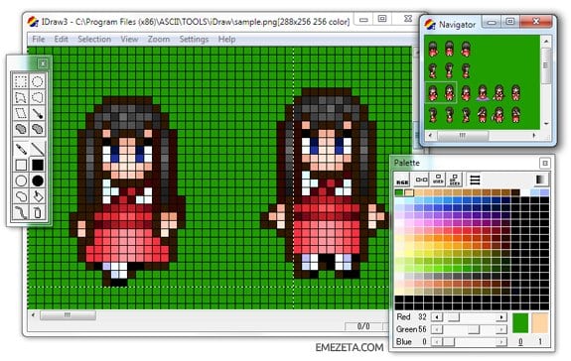Screen dimensions: 571x361
Task: Click the main canvas horizontal scrollbar thumb
Action: coord(68,314)
